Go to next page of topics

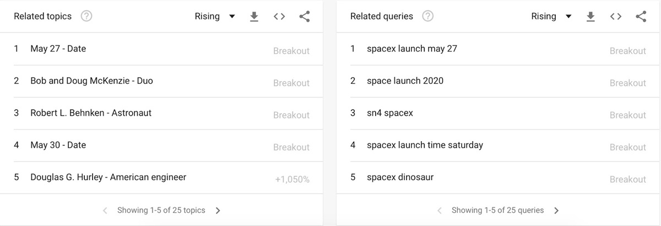point(218,210)
